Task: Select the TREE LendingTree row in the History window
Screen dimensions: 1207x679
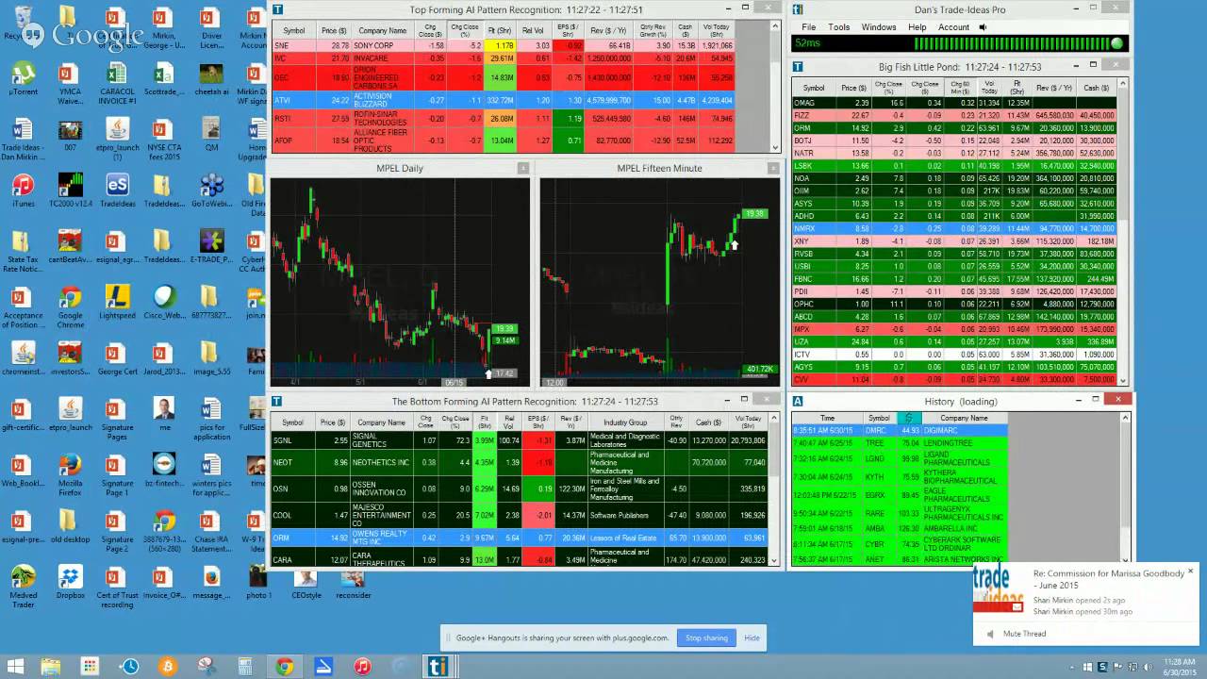Action: pyautogui.click(x=900, y=442)
